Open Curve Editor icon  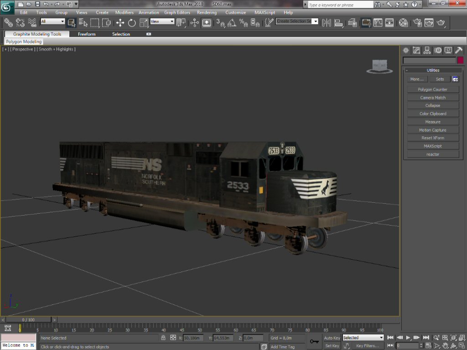coord(378,23)
